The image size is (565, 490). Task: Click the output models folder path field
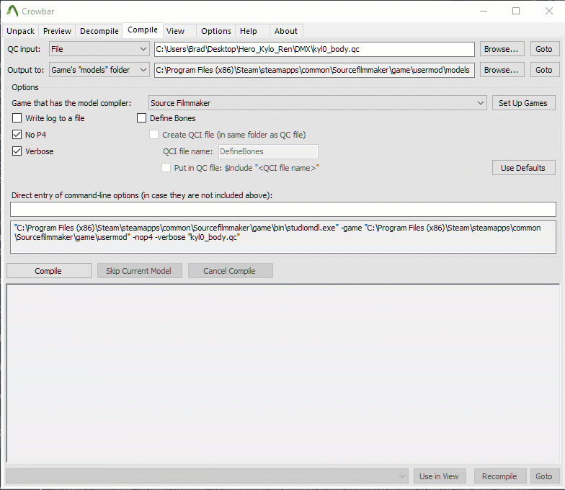pos(314,70)
